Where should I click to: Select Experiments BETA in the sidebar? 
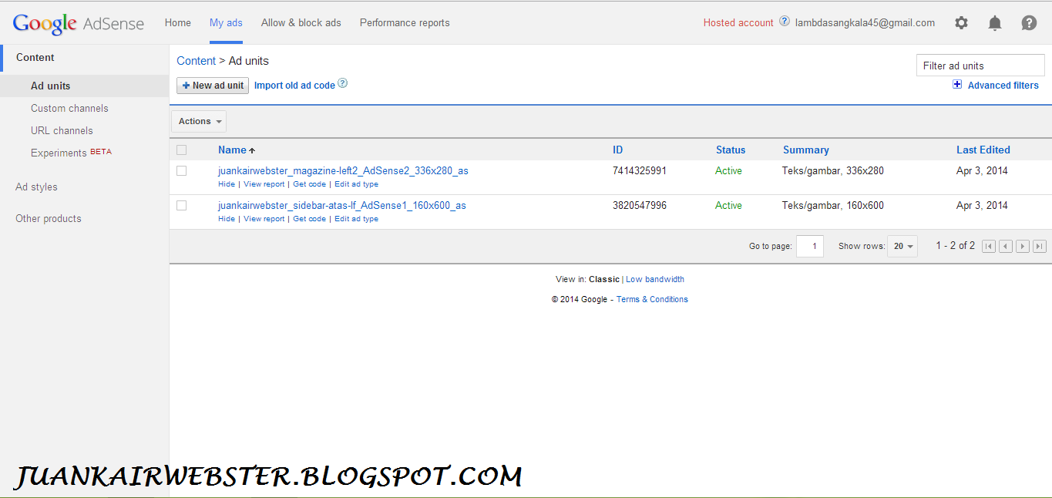click(71, 153)
